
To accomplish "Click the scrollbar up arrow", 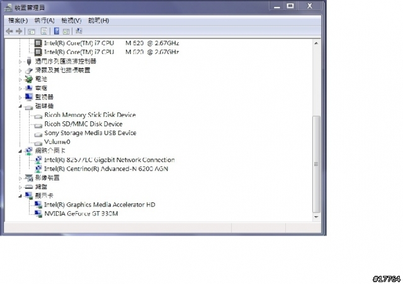I will tap(316, 43).
